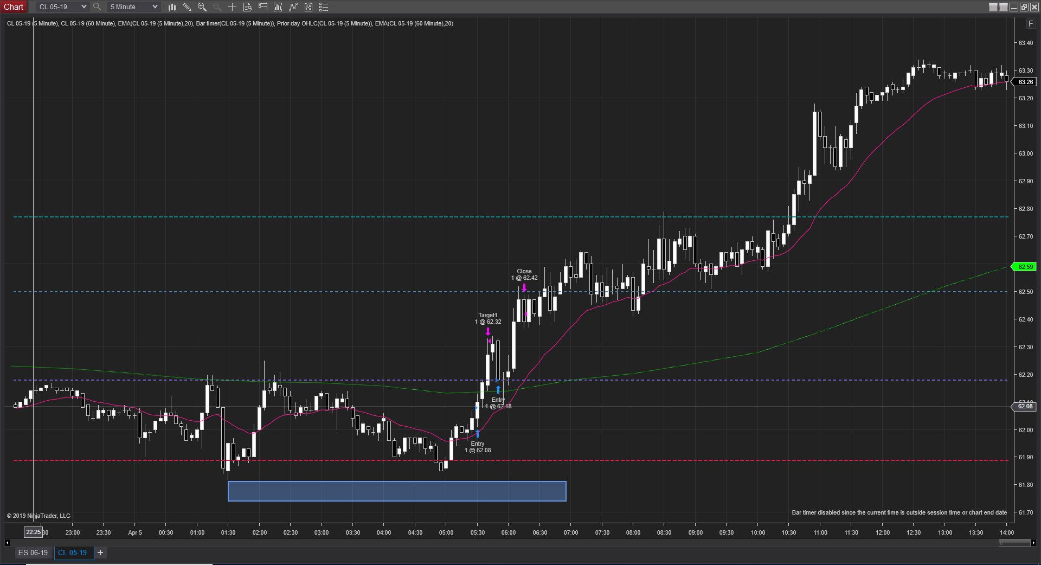Open the Data Box icon

pos(248,7)
